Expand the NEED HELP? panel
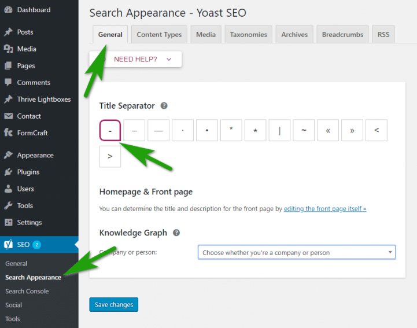Screen dimensions: 417x328 (x=136, y=59)
